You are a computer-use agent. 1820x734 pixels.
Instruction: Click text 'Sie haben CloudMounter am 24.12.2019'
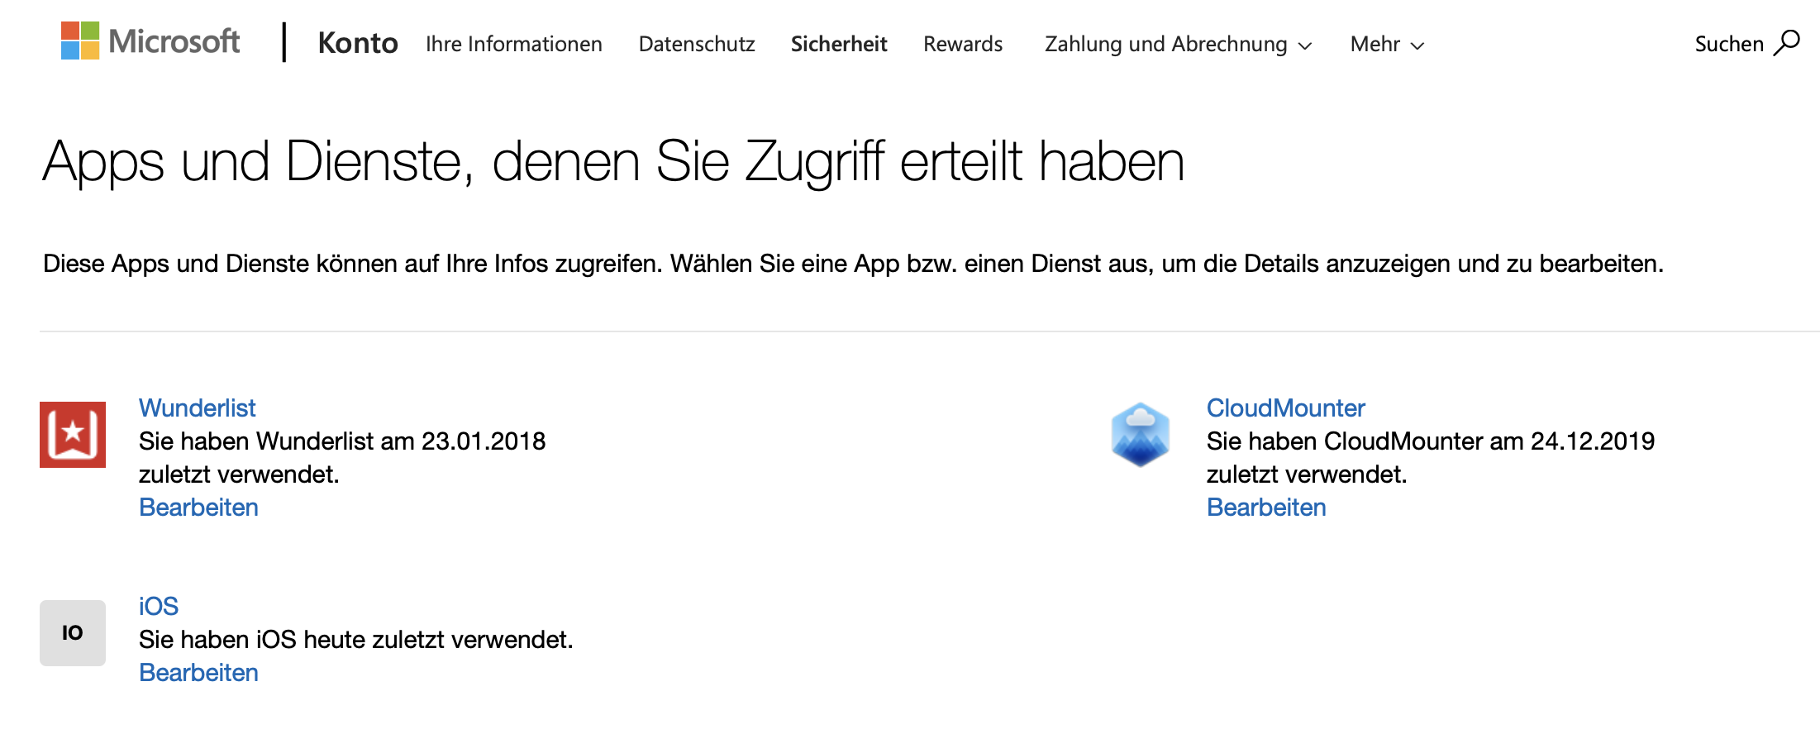1431,441
